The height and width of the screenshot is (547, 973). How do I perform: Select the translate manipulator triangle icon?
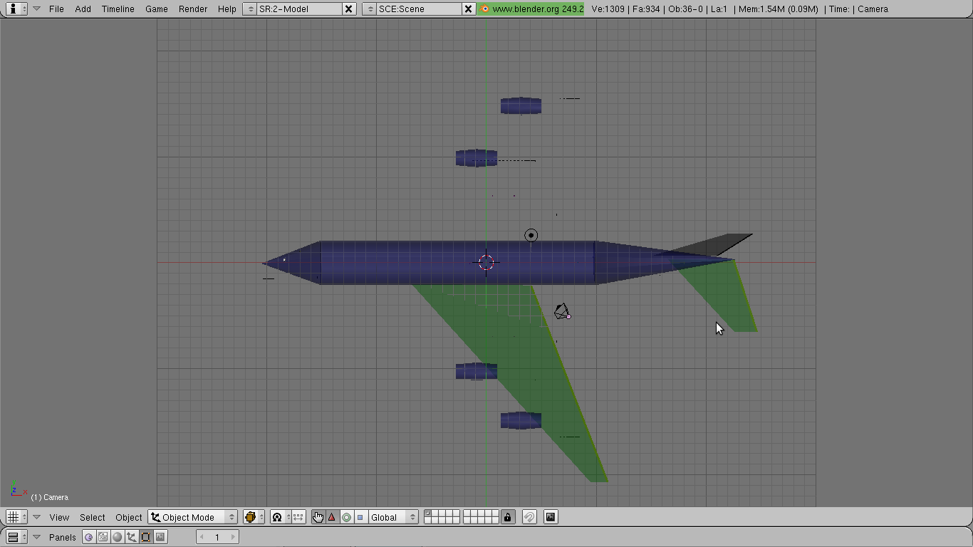(332, 517)
